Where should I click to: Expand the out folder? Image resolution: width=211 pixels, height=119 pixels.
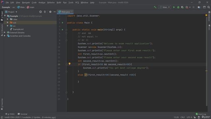(x=8, y=22)
